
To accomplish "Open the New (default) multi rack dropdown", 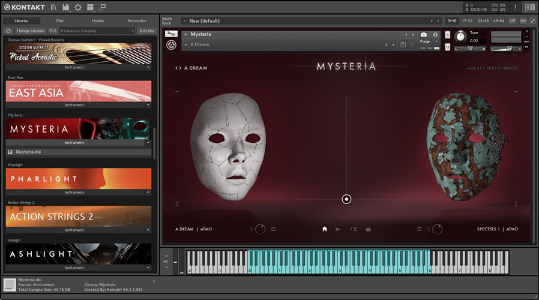I will tap(184, 21).
